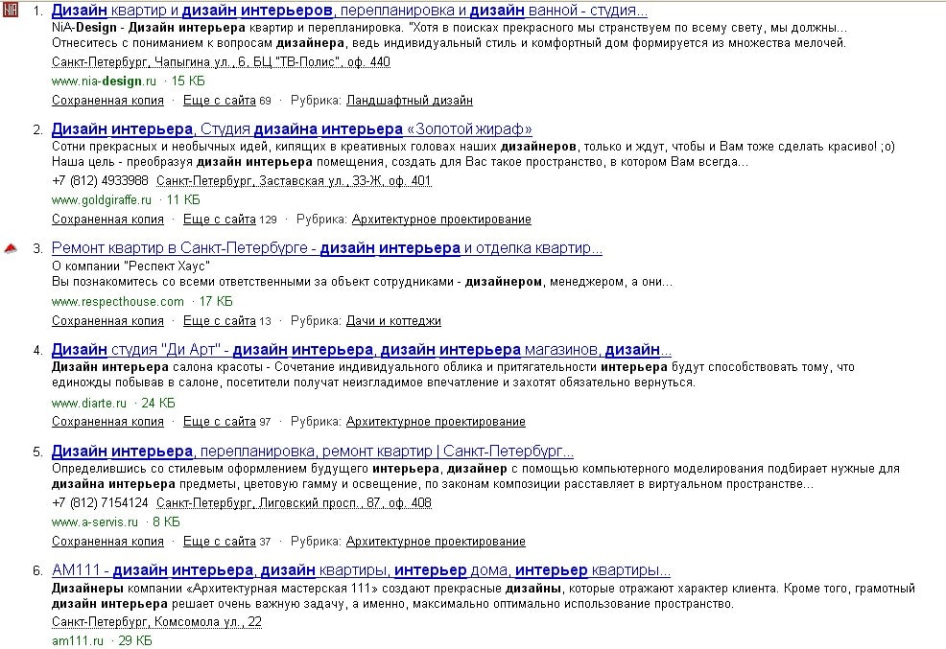946x649 pixels.
Task: Click the 29 КБ size of am111.ru
Action: [x=135, y=640]
